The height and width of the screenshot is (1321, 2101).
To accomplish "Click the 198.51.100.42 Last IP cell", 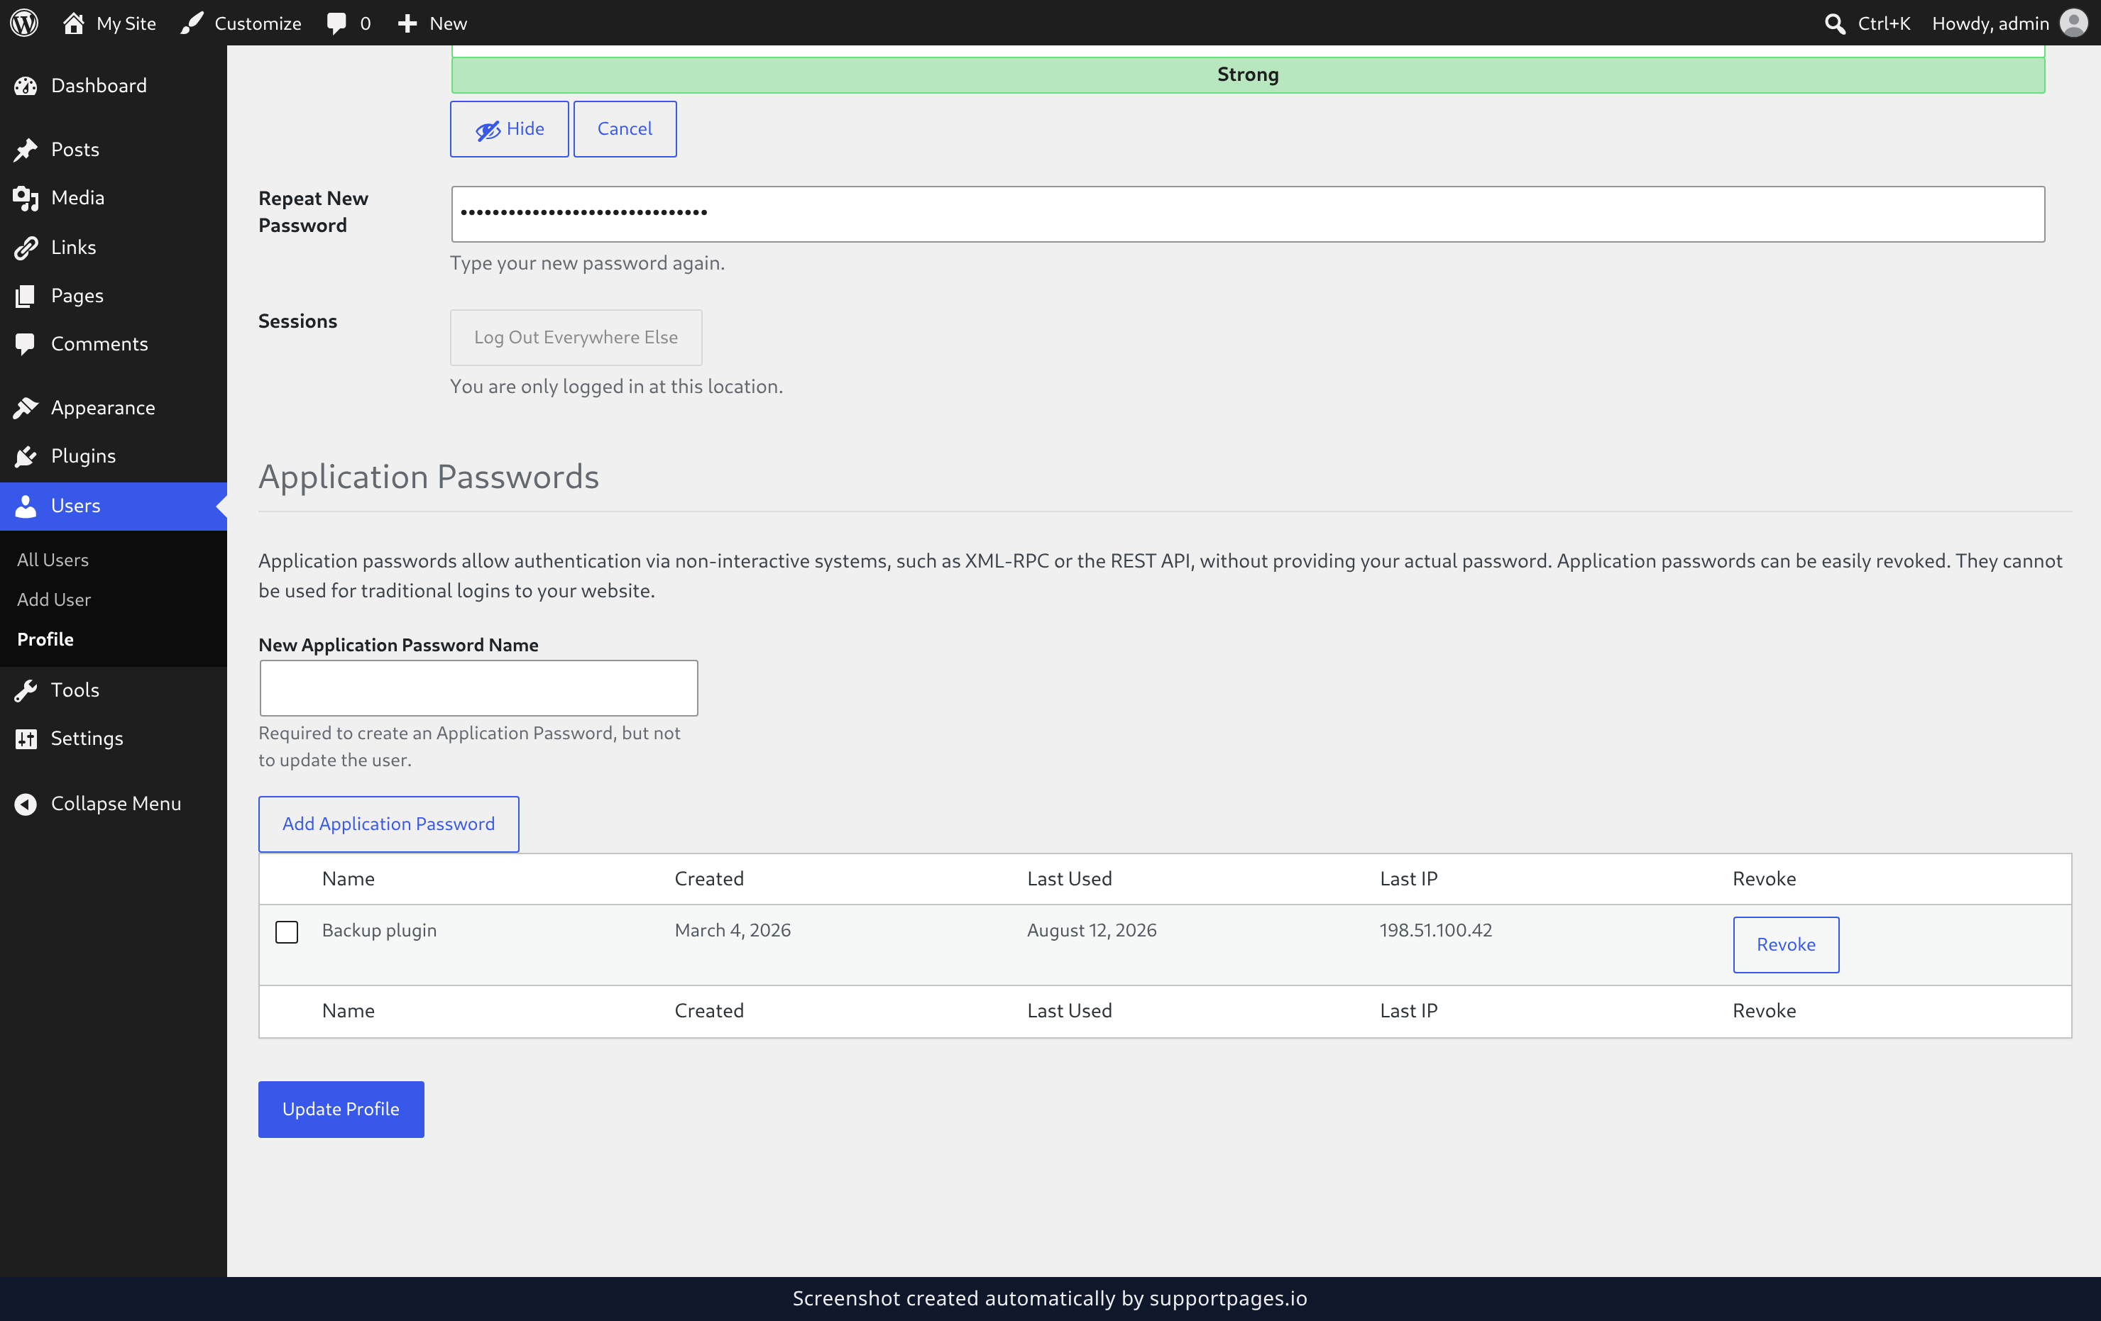I will [1435, 929].
